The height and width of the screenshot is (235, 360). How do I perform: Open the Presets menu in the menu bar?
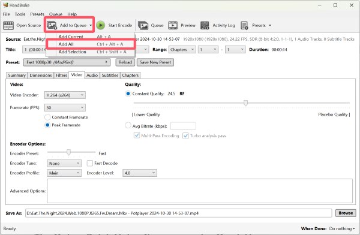37,14
